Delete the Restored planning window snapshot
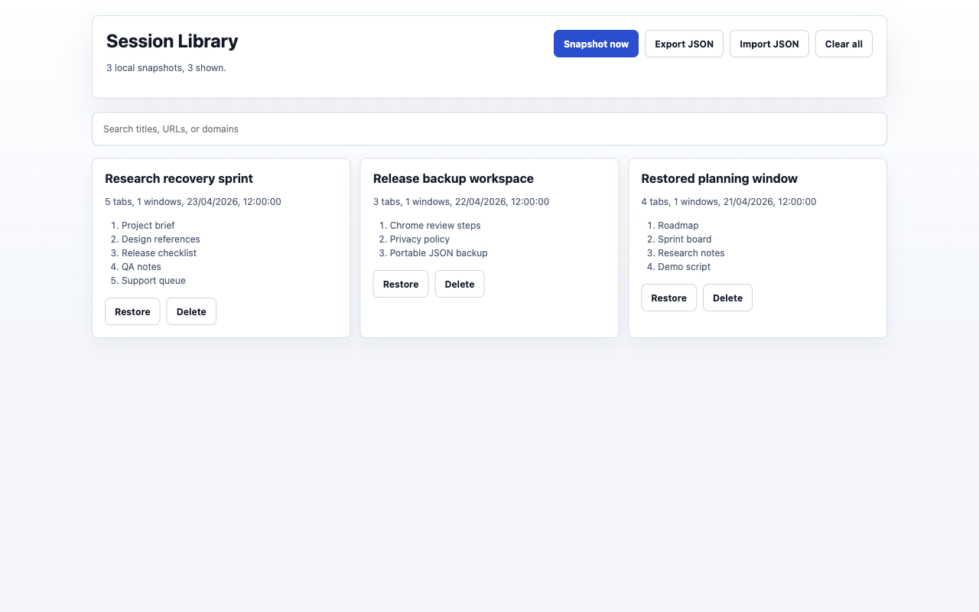 coord(727,298)
